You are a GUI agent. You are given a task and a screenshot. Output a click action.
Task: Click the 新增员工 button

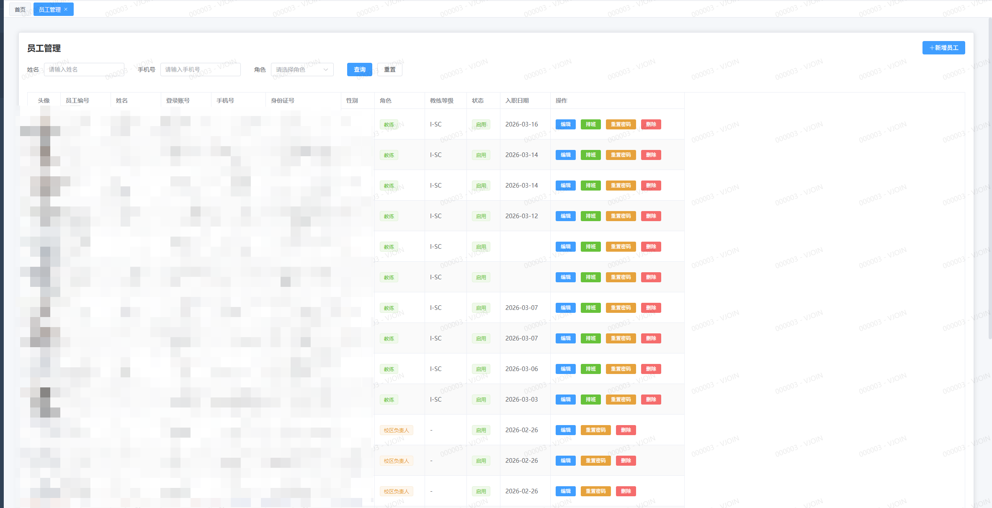pyautogui.click(x=943, y=48)
